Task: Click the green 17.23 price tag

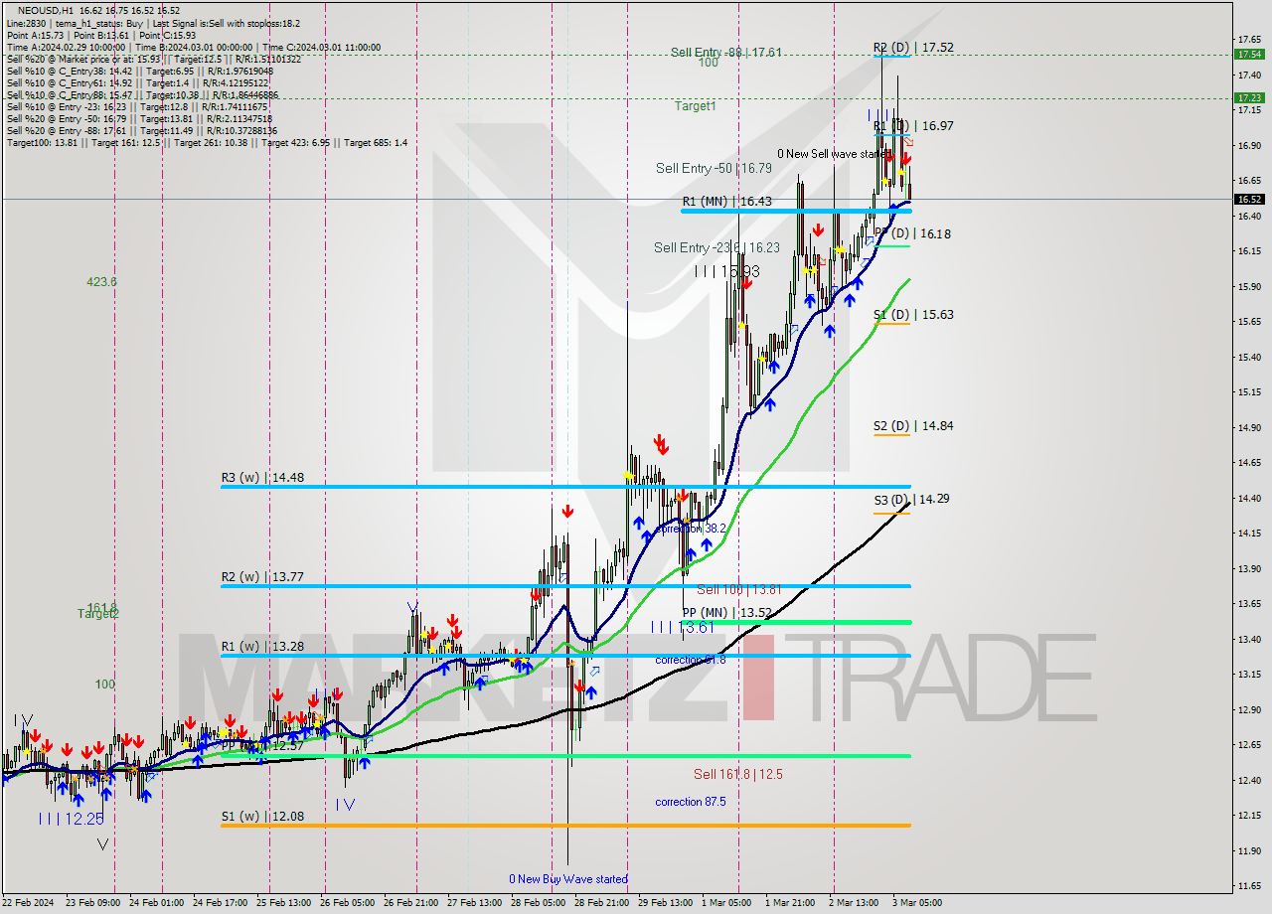Action: 1249,97
